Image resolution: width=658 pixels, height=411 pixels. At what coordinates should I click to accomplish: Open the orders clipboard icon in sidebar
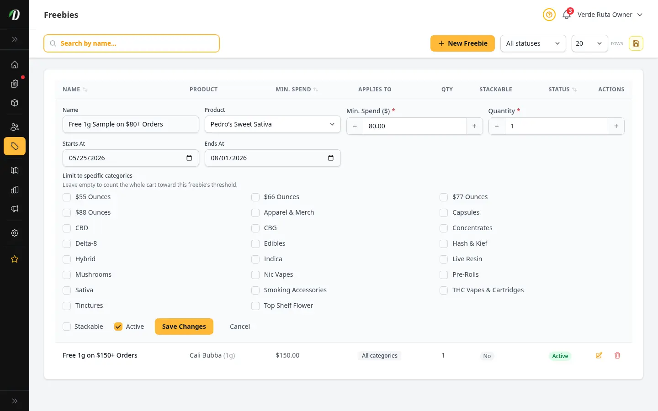pos(15,84)
